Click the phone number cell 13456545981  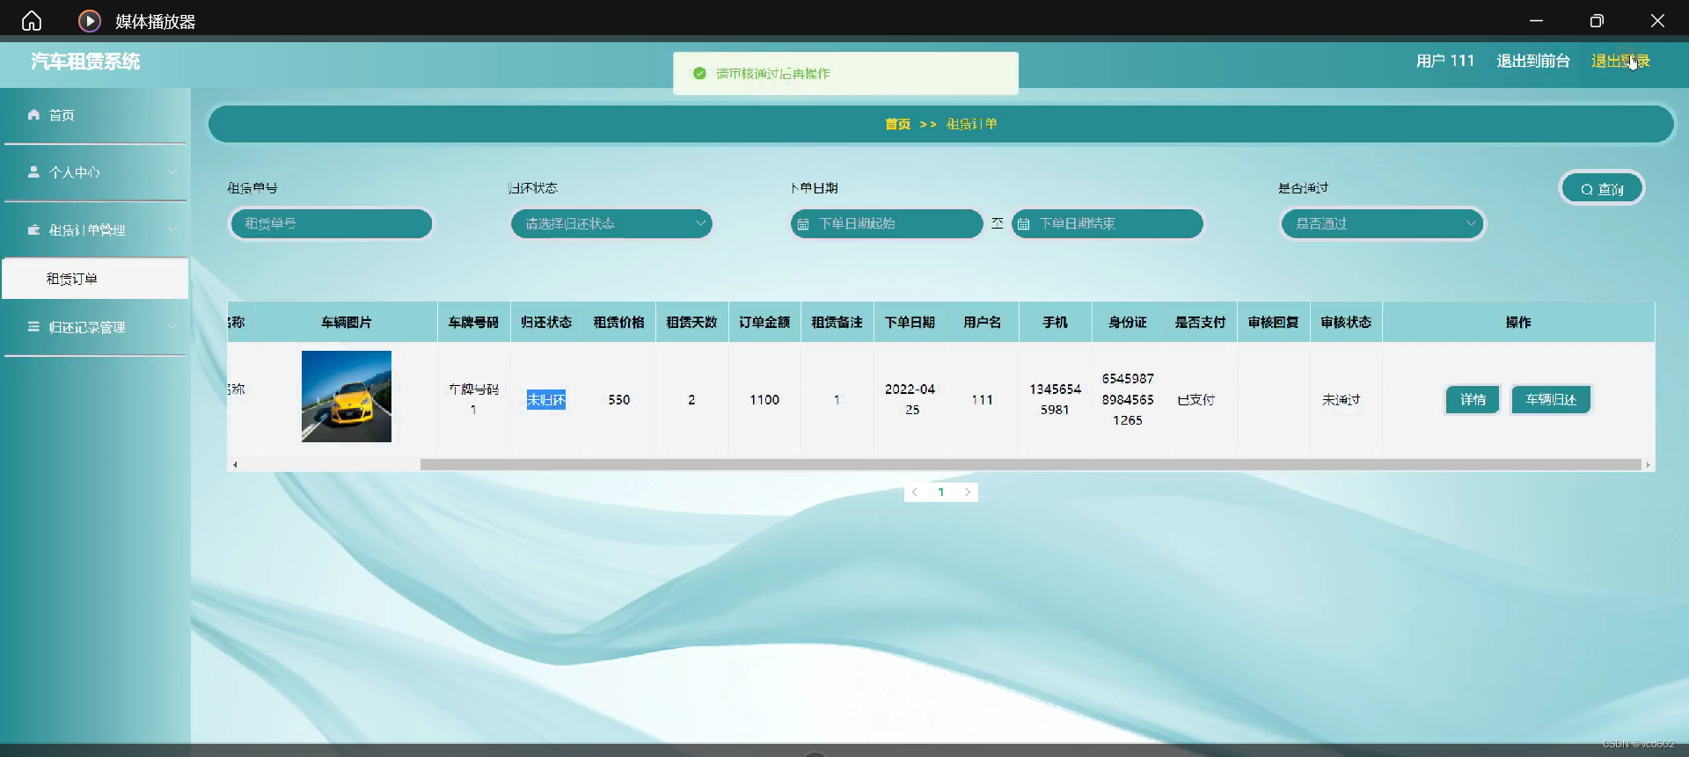click(1055, 399)
